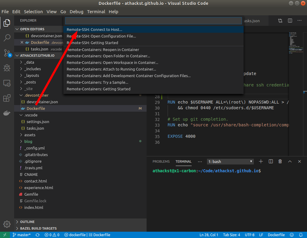The height and width of the screenshot is (238, 307).
Task: Synchronize changes with the sync icon
Action: (37, 235)
